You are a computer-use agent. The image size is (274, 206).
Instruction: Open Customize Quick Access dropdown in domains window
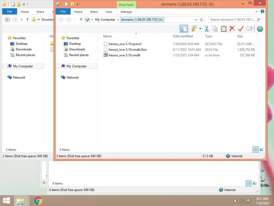[x=77, y=4]
